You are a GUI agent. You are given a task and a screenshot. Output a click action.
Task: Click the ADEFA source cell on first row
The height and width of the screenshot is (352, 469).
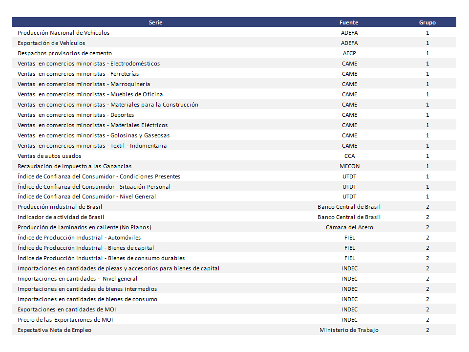[x=349, y=32]
